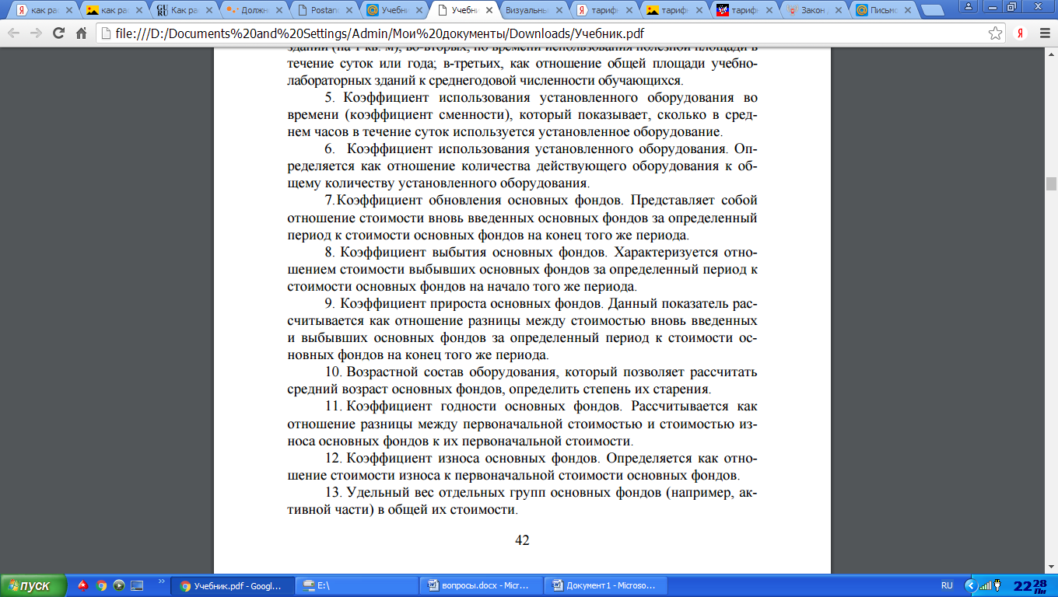Click the text 'Коэффициент прироста основных фондов'
The height and width of the screenshot is (597, 1058).
[x=471, y=303]
